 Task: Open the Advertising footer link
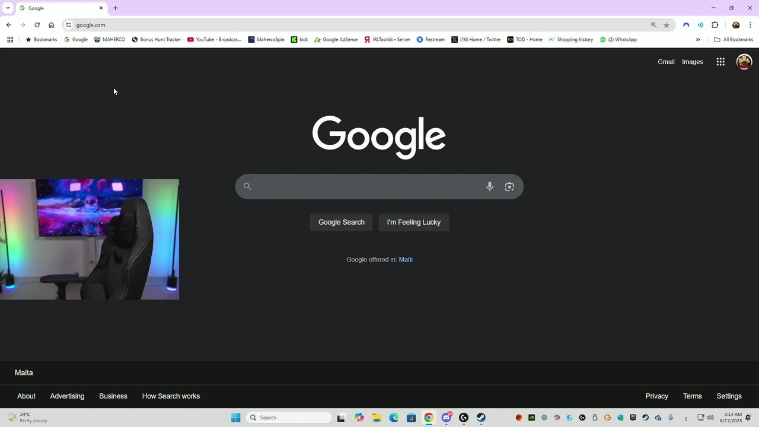67,396
